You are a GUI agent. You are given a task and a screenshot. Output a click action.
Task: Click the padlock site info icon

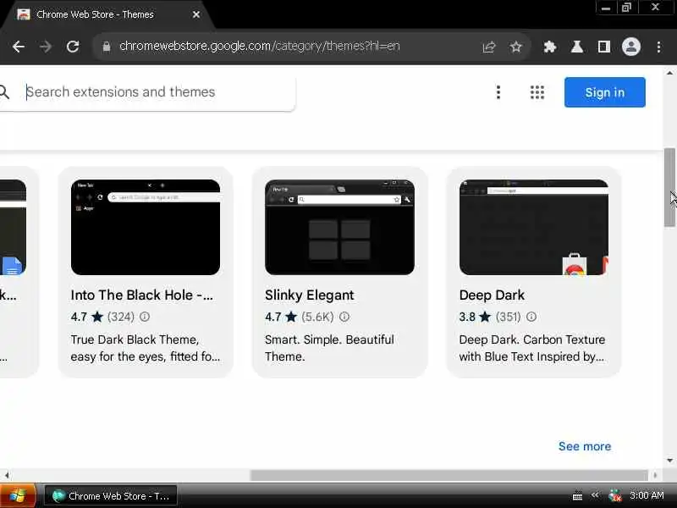pos(107,47)
